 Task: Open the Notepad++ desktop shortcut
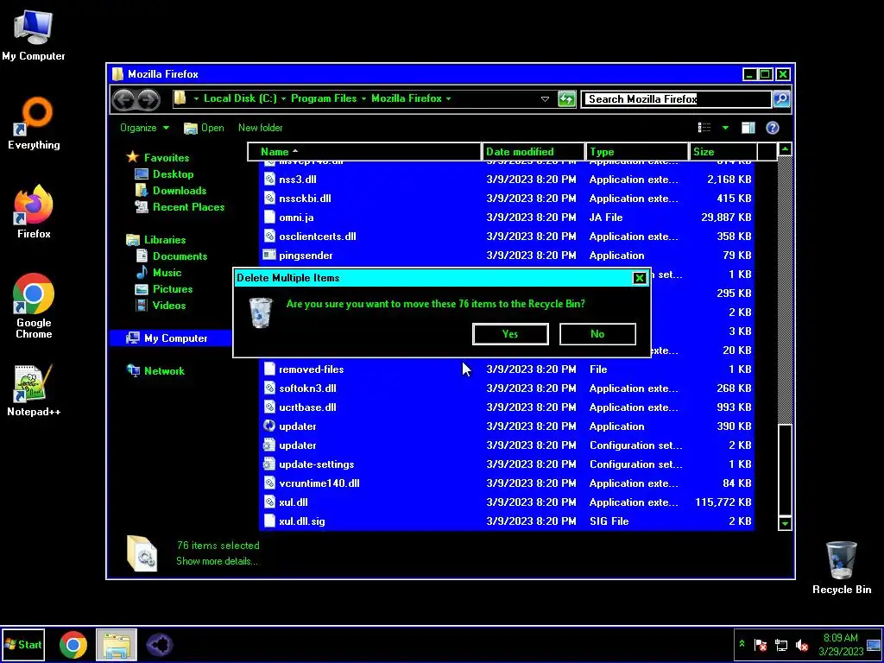pyautogui.click(x=34, y=390)
